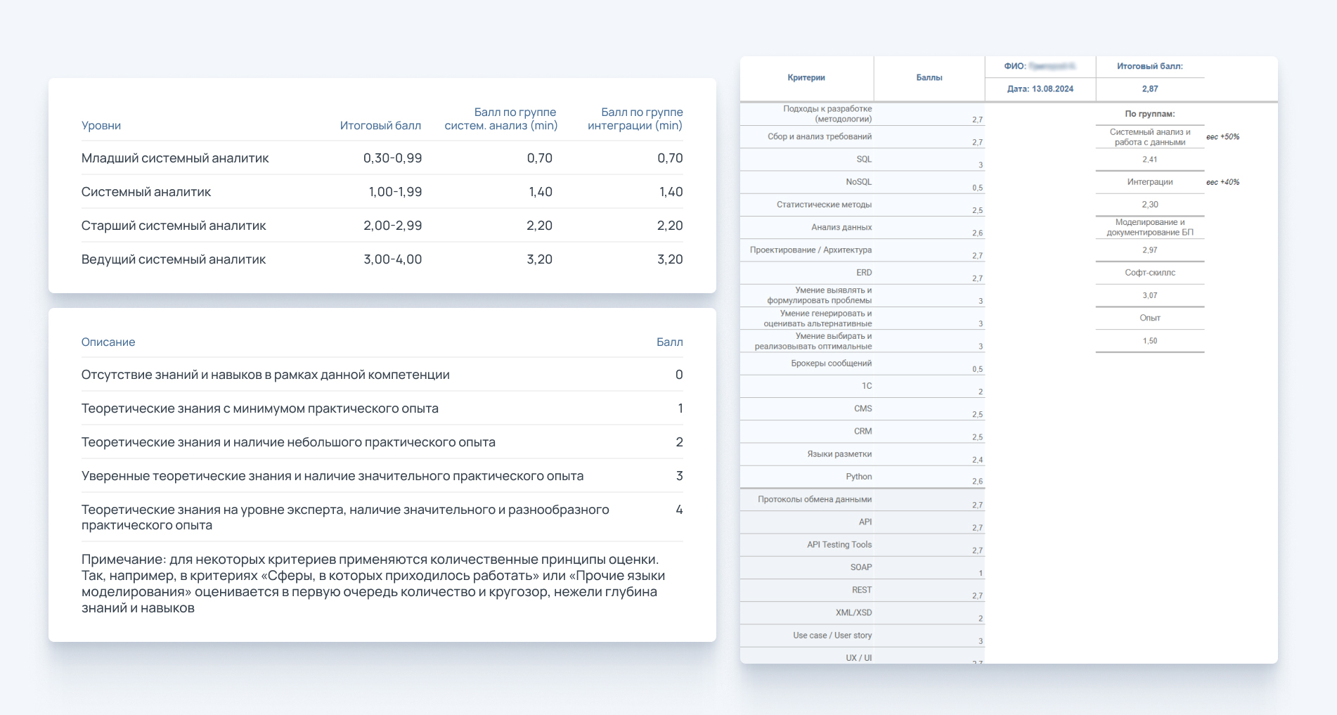Viewport: 1337px width, 715px height.
Task: Click the total score value '2,87'
Action: point(1150,89)
